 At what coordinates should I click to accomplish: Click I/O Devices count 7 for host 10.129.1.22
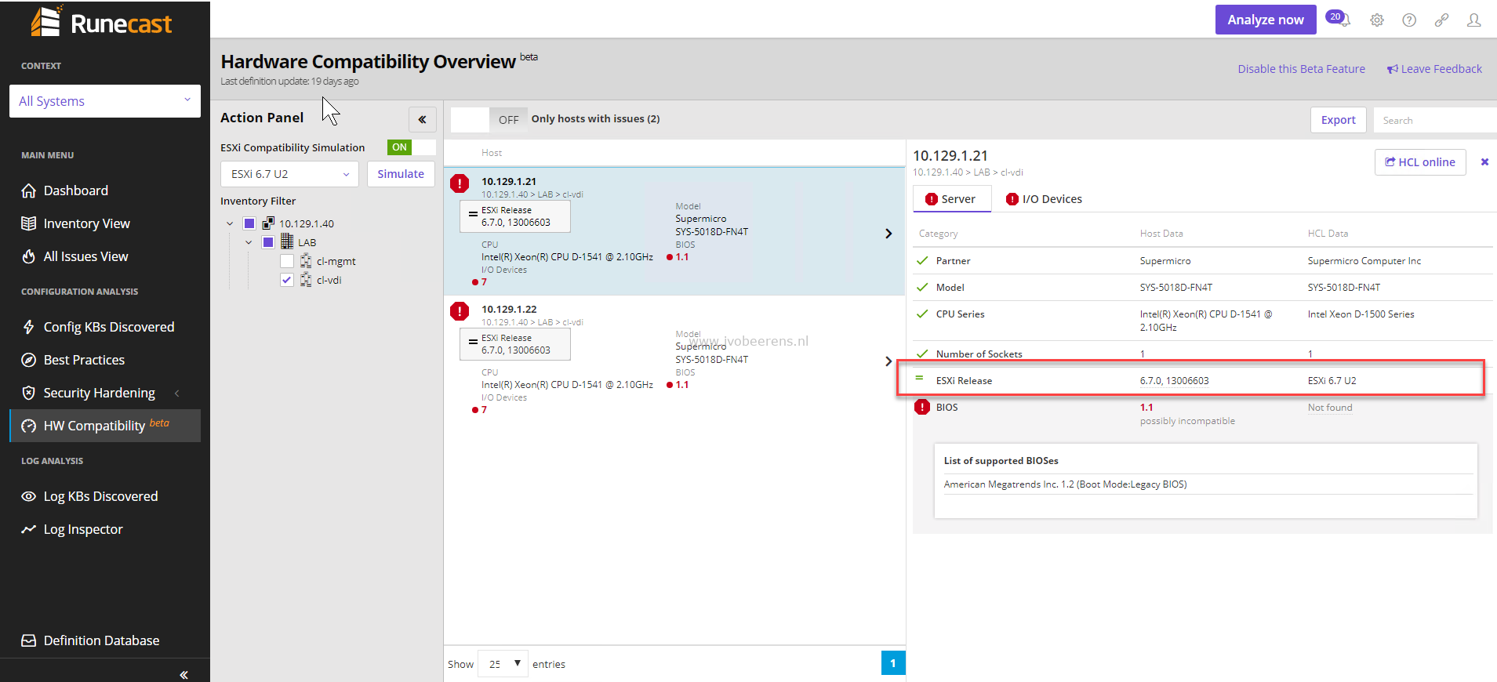pos(484,410)
